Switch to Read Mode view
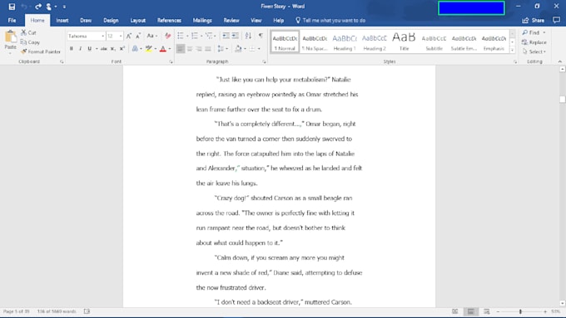Image resolution: width=566 pixels, height=318 pixels. tap(455, 311)
